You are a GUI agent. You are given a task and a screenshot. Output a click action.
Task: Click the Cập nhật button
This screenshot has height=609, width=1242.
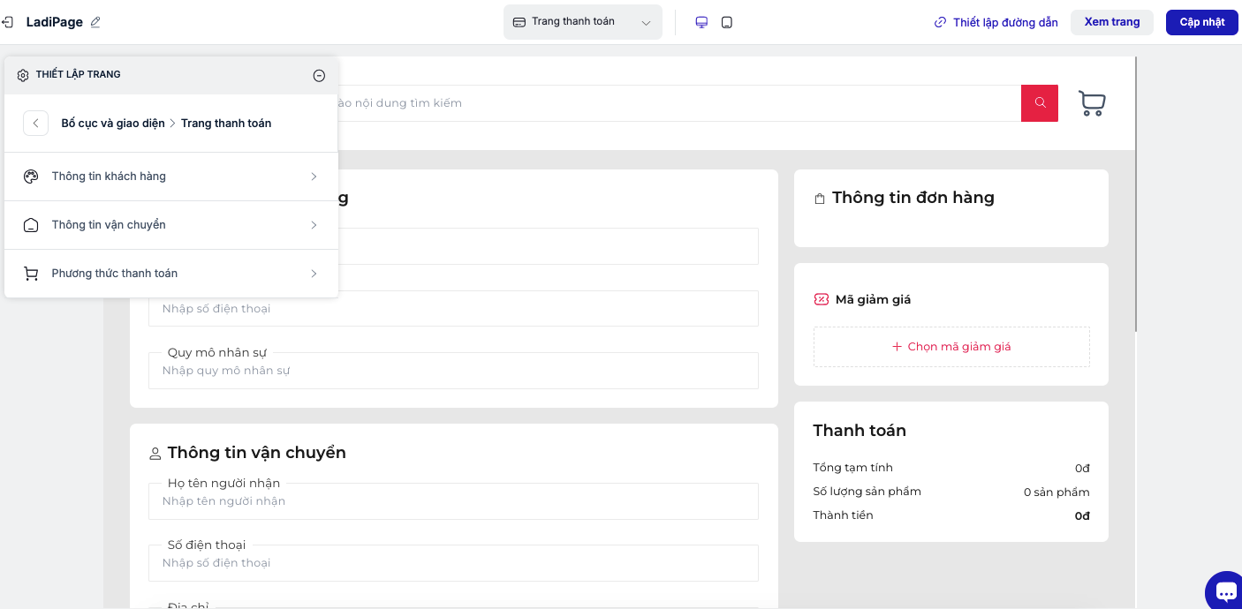tap(1202, 22)
